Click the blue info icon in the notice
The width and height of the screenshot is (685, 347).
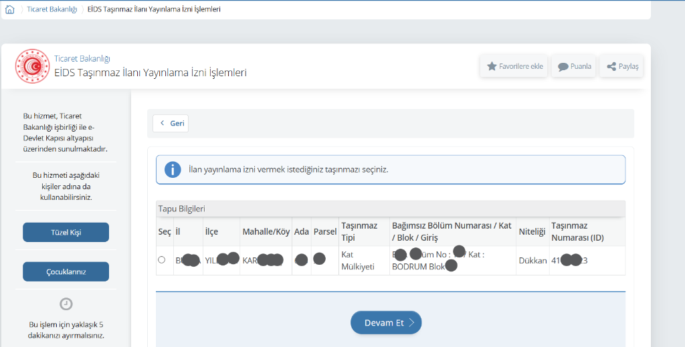point(173,169)
